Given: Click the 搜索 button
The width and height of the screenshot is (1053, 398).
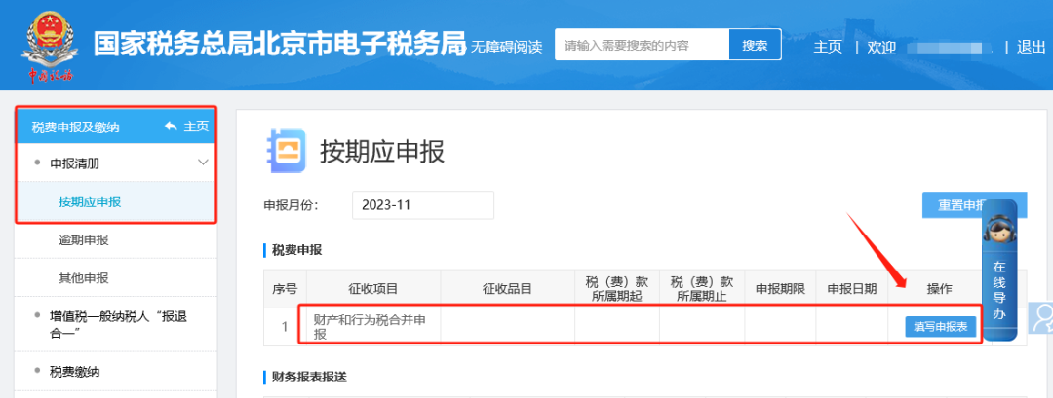Looking at the screenshot, I should [x=755, y=45].
